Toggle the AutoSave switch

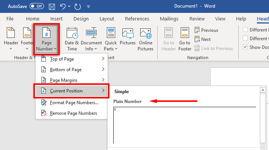(x=36, y=6)
